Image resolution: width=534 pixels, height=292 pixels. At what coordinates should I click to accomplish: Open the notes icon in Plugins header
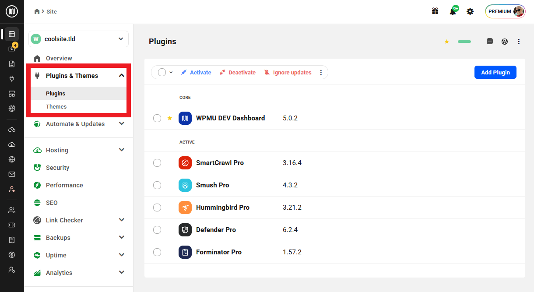pyautogui.click(x=490, y=41)
